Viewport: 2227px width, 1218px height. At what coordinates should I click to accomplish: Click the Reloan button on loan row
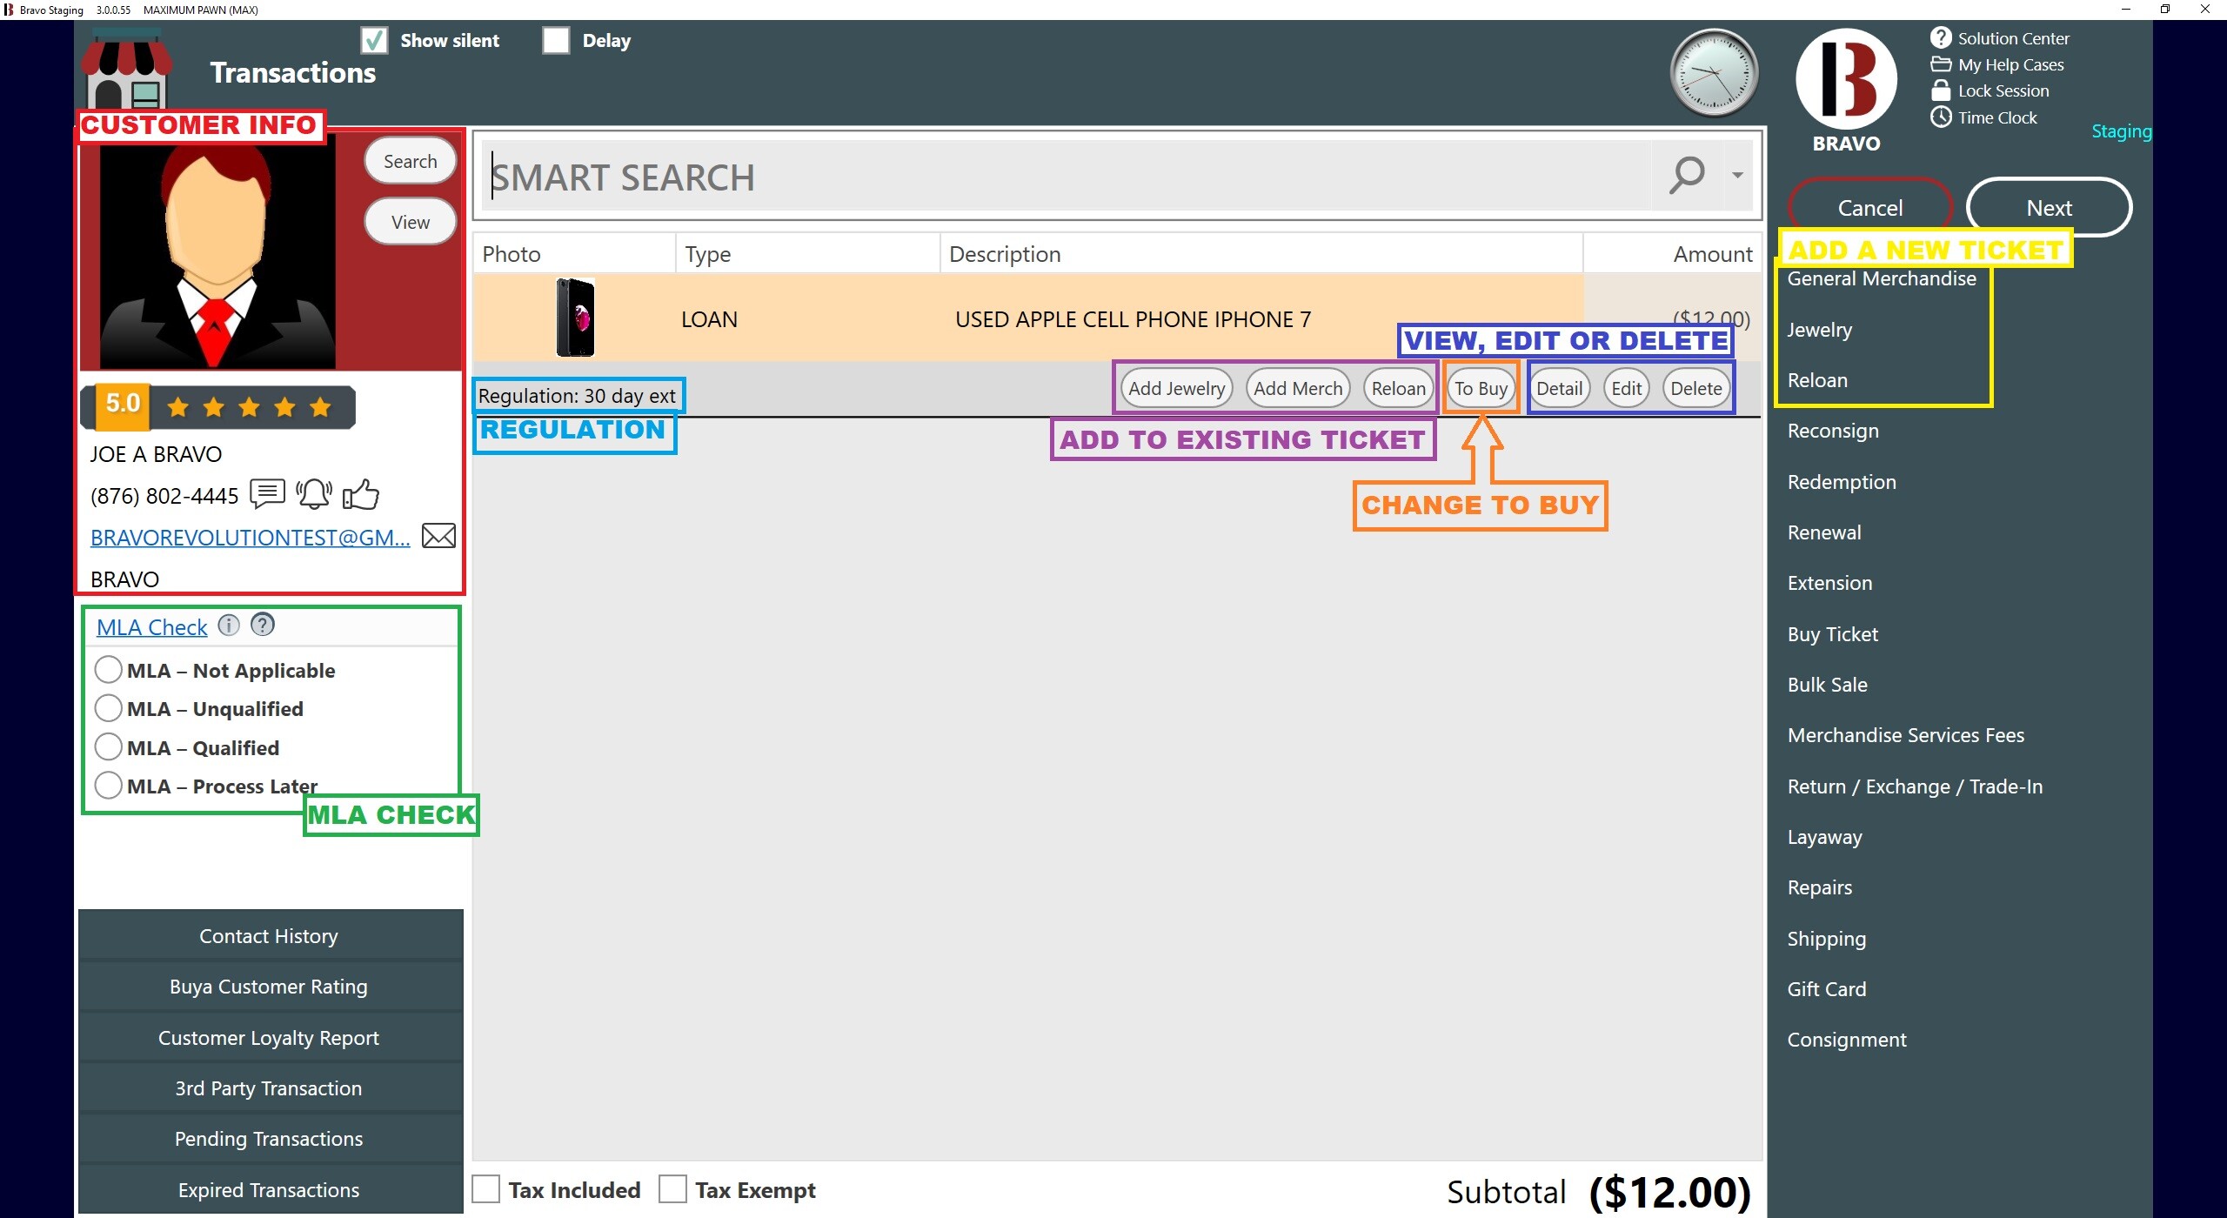1398,388
